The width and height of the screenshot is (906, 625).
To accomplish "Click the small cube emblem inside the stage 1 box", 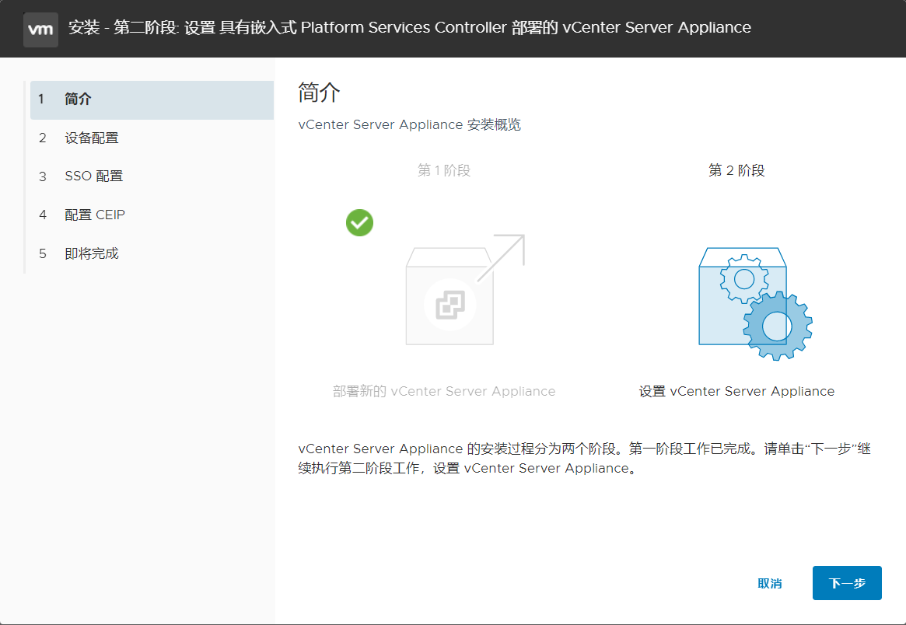I will point(449,305).
